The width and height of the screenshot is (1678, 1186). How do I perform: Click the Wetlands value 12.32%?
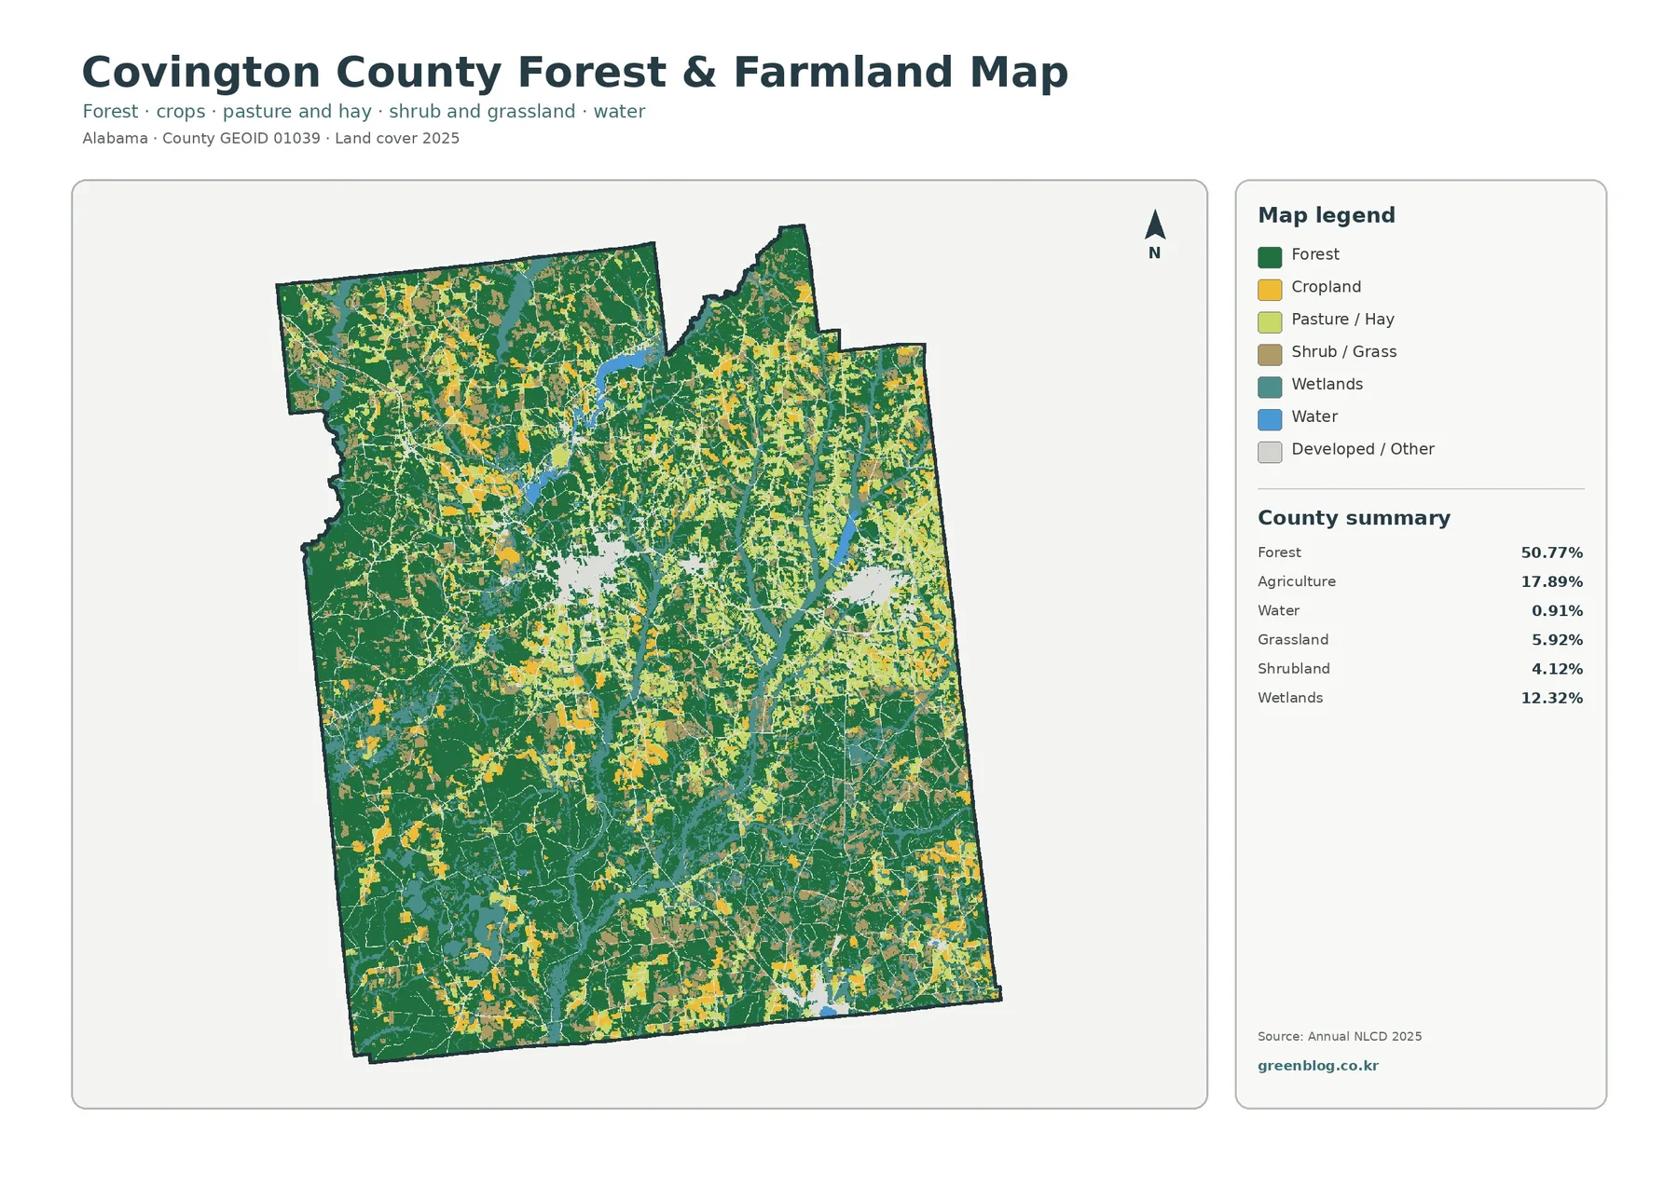[x=1551, y=698]
